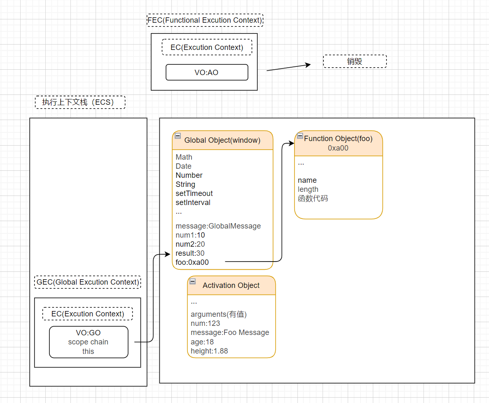489x403 pixels.
Task: Click the name entry in Function Object
Action: point(307,180)
